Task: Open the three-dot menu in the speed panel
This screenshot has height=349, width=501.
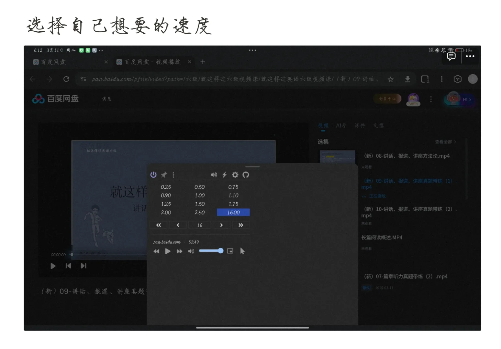Action: tap(173, 175)
